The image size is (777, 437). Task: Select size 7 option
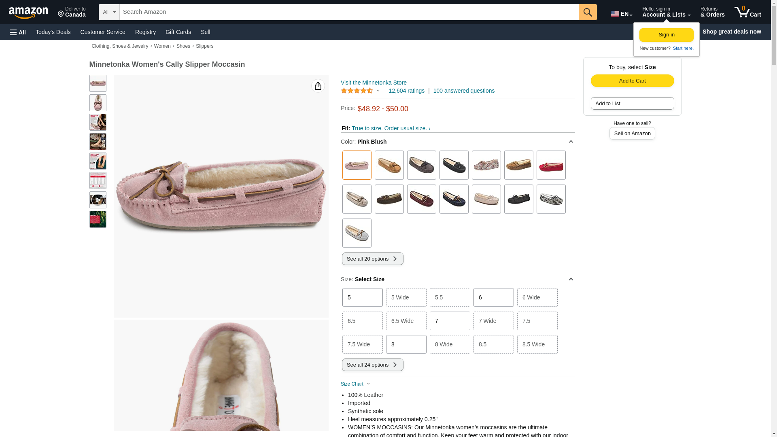click(x=450, y=321)
